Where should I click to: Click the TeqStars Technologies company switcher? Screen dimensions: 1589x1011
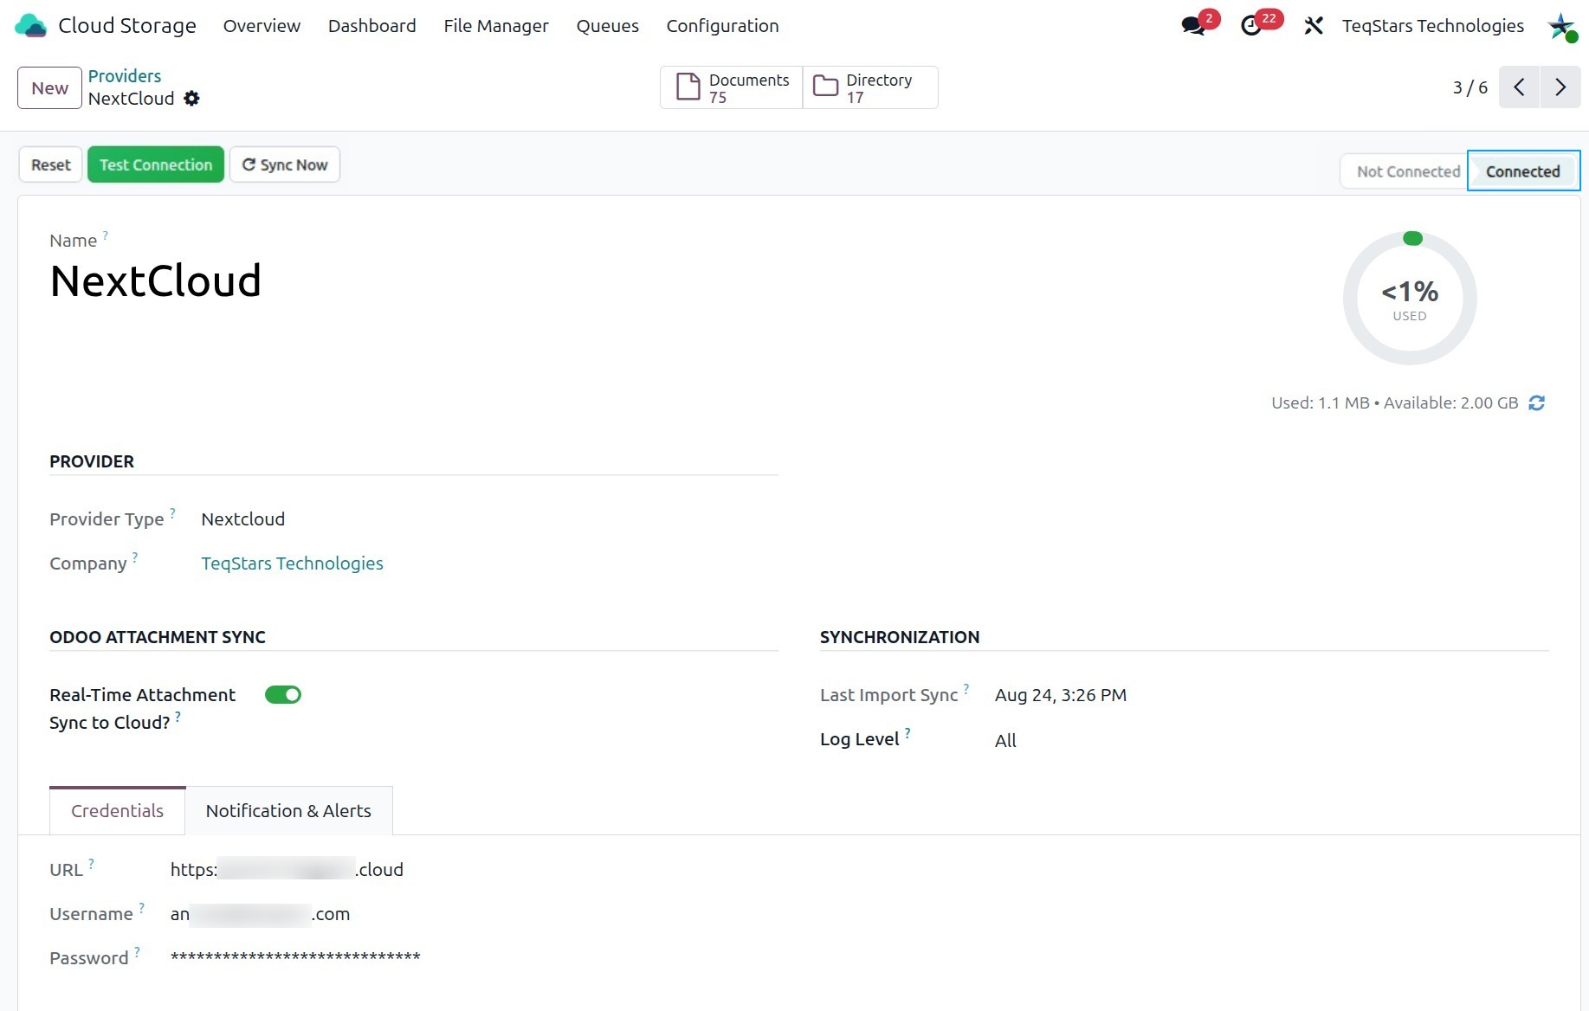[1432, 26]
